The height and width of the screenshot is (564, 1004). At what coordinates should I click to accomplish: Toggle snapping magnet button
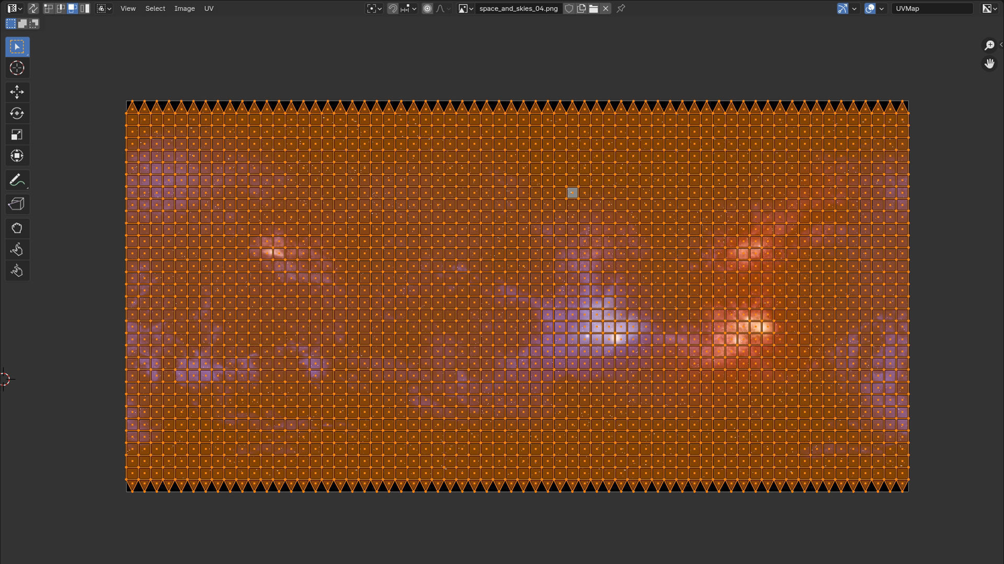393,8
